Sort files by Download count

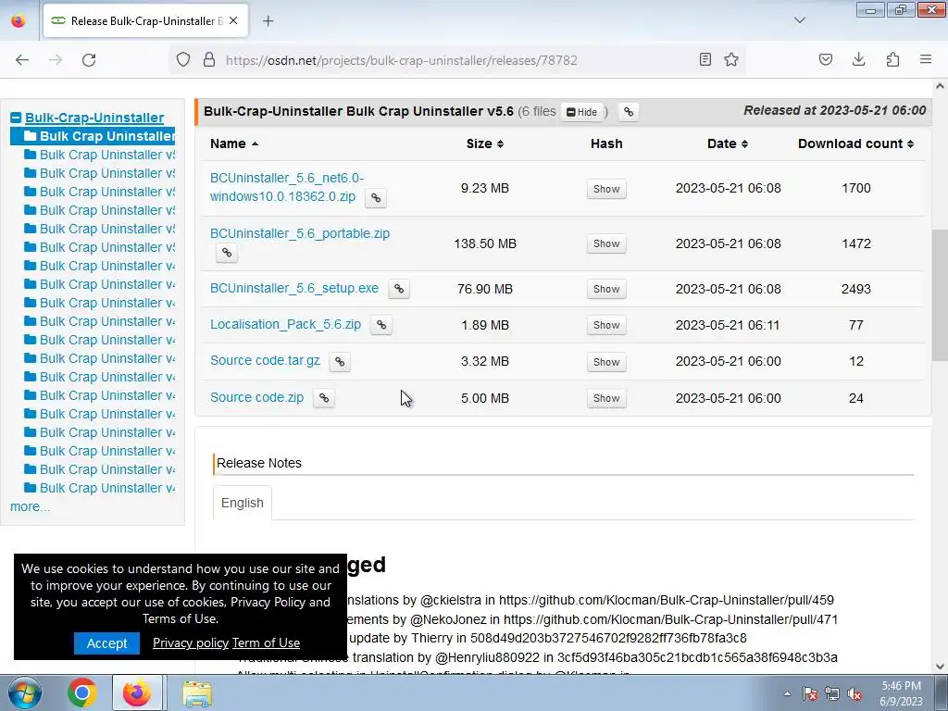855,143
